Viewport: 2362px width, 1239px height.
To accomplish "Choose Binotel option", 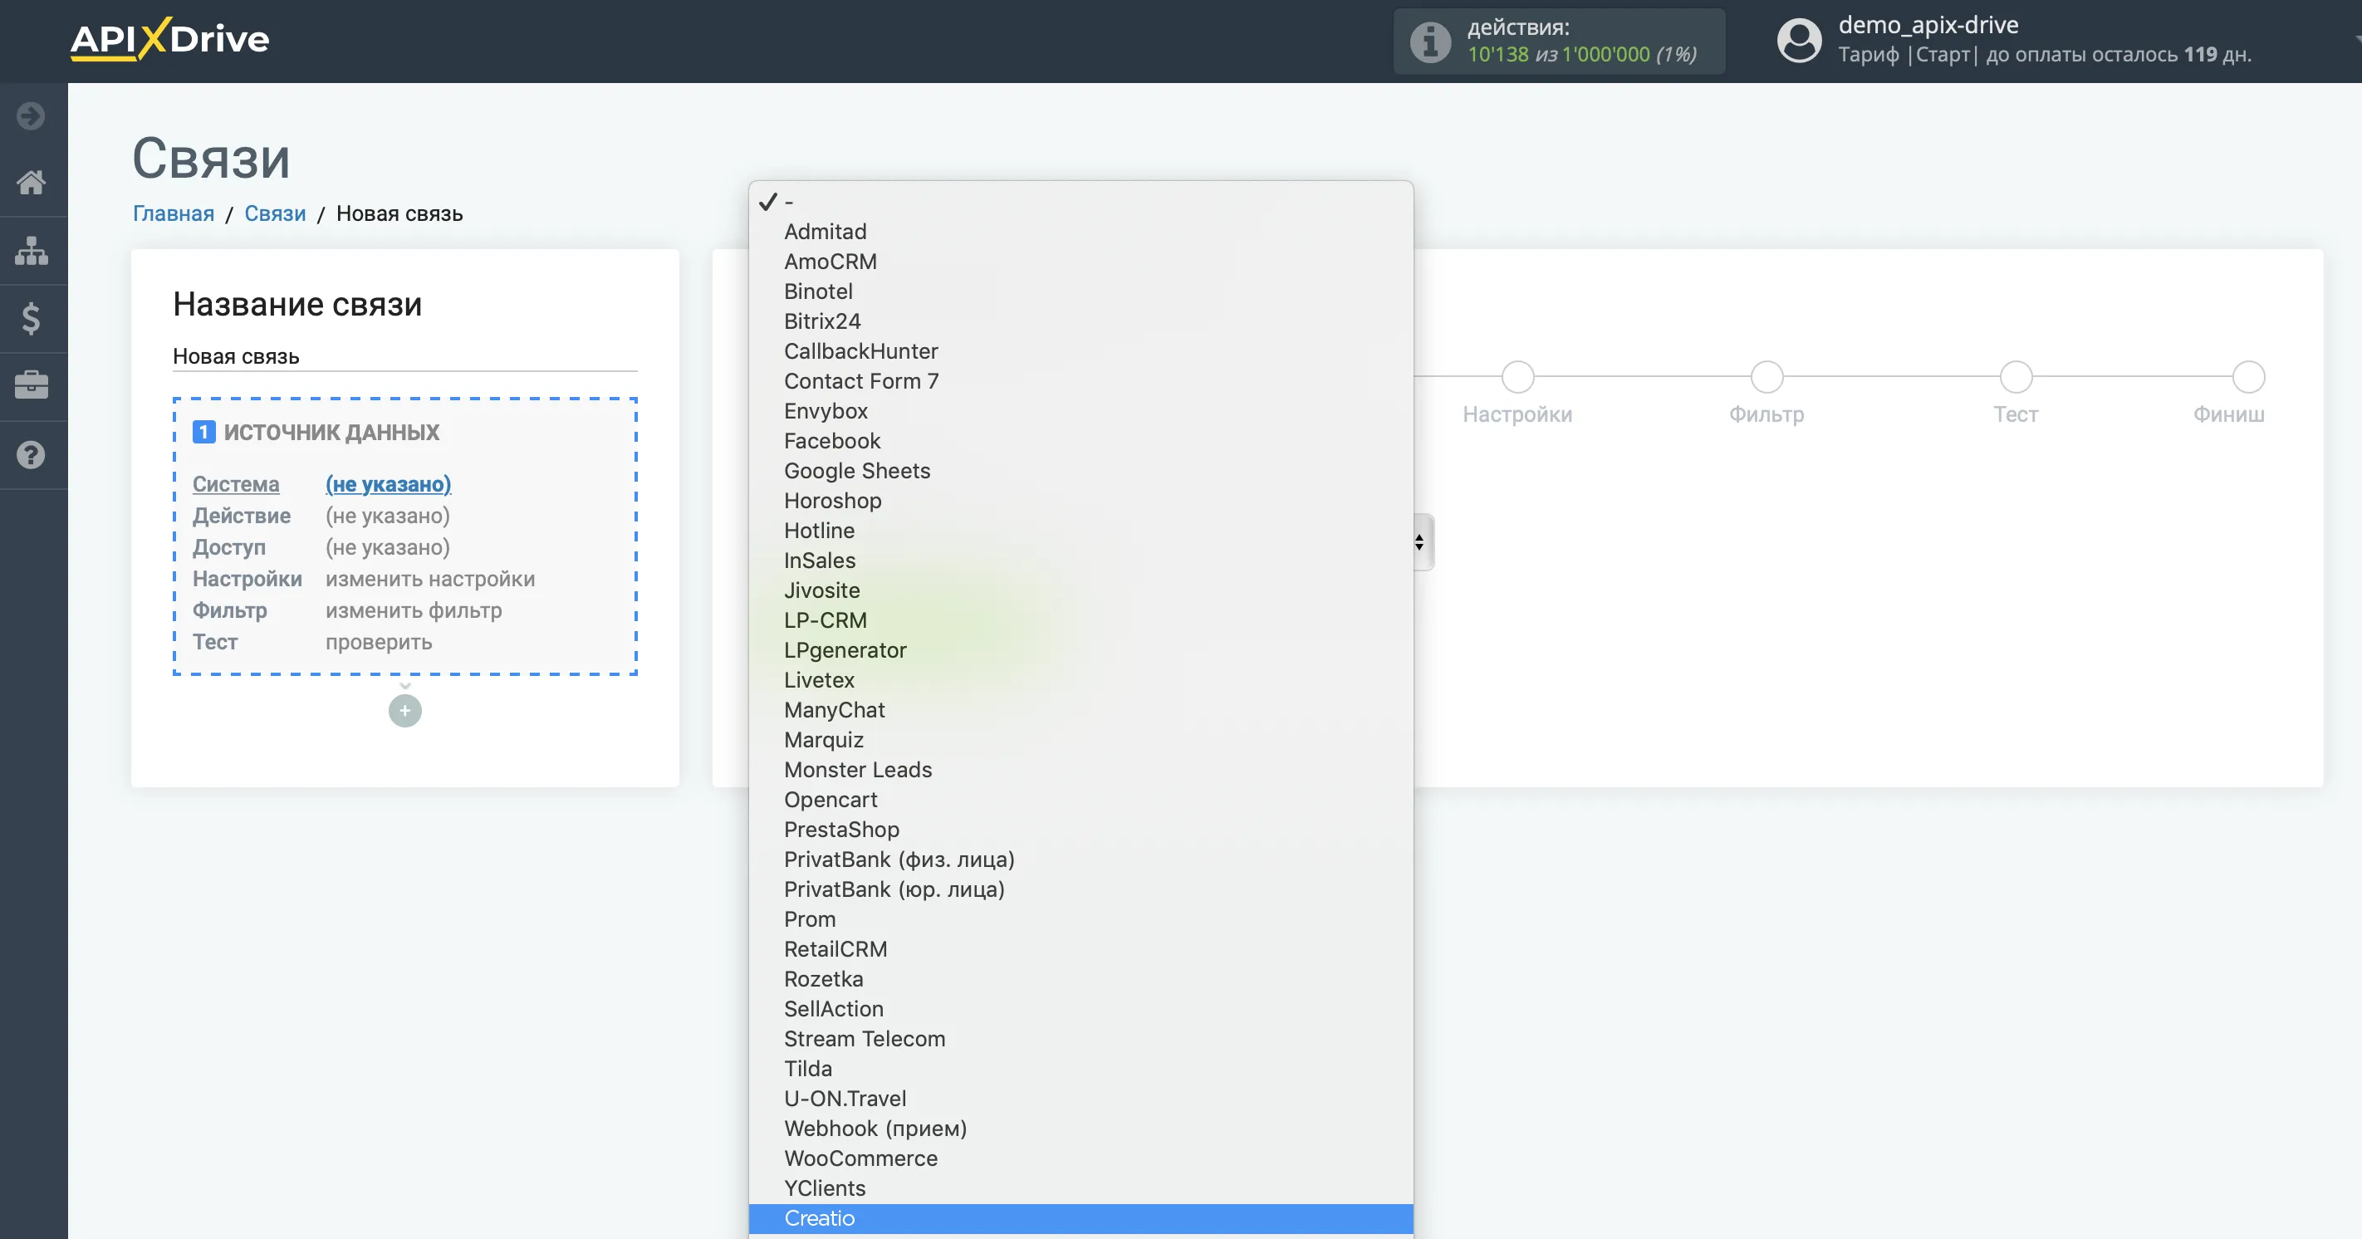I will tap(1081, 291).
